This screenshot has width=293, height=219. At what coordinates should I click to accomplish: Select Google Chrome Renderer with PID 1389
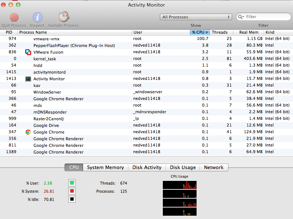(x=146, y=152)
